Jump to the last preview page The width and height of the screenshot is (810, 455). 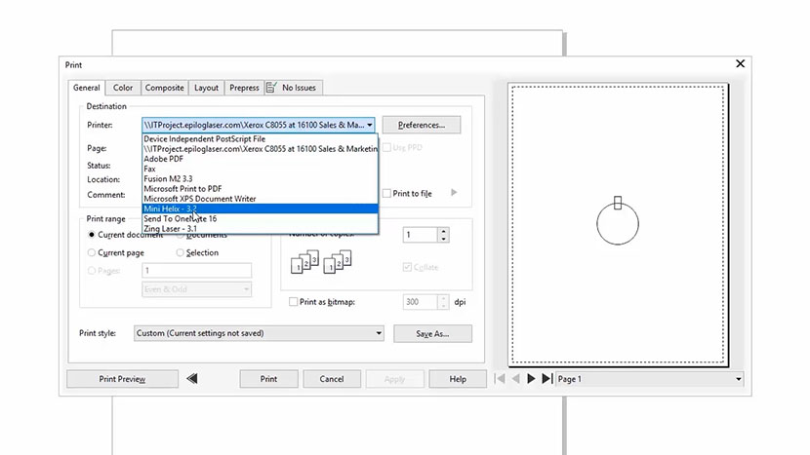point(547,379)
